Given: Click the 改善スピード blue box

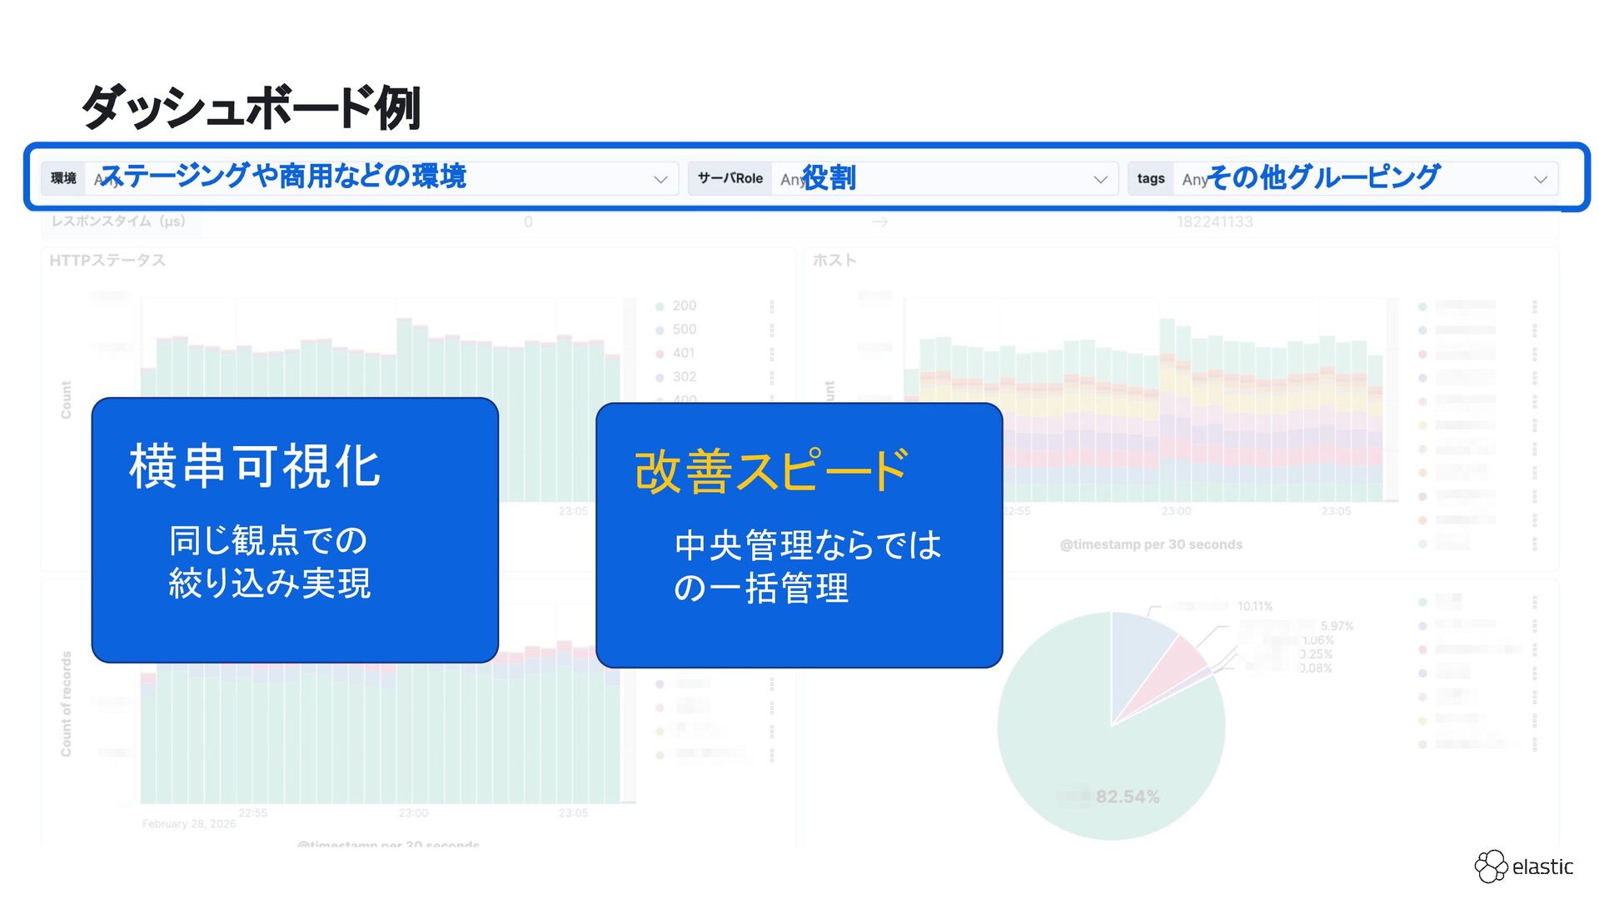Looking at the screenshot, I should point(799,535).
